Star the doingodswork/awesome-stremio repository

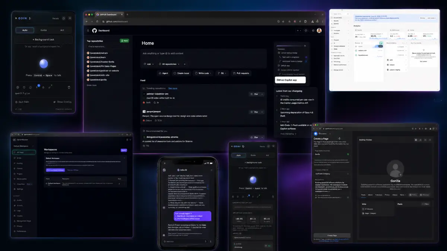(254, 138)
